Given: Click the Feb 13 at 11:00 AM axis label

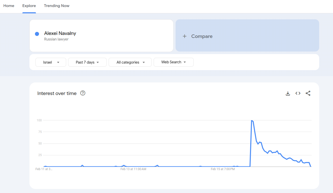Looking at the screenshot, I should 133,169.
